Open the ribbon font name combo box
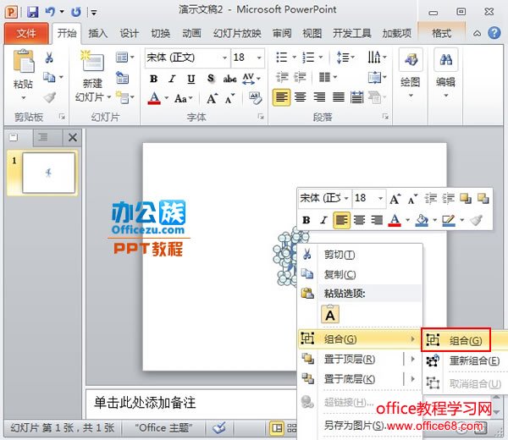508x440 pixels. pos(187,58)
